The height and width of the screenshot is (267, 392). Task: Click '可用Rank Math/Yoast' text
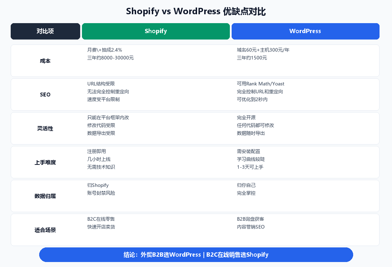pos(261,84)
